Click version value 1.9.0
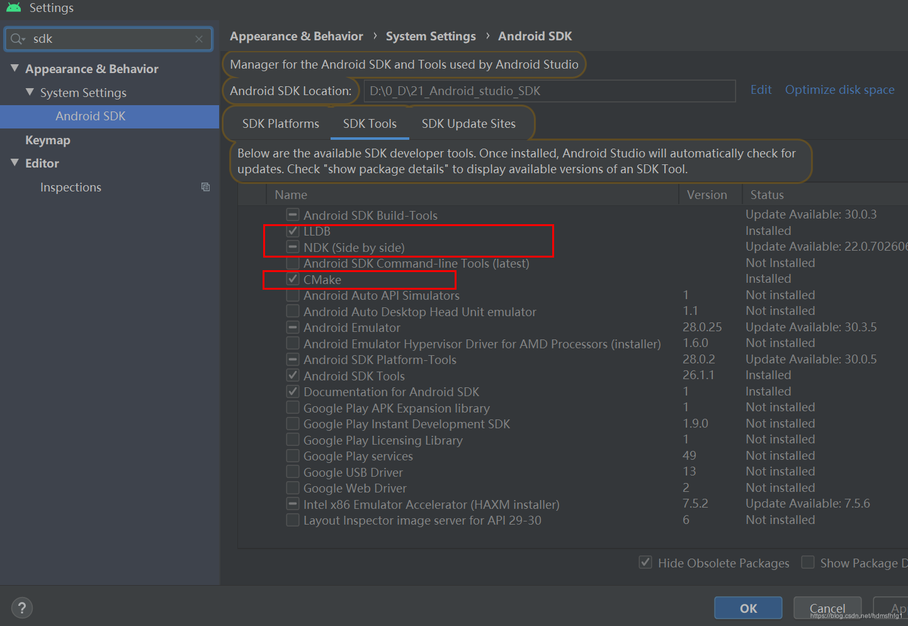Screen dimensions: 908x626 coord(695,423)
